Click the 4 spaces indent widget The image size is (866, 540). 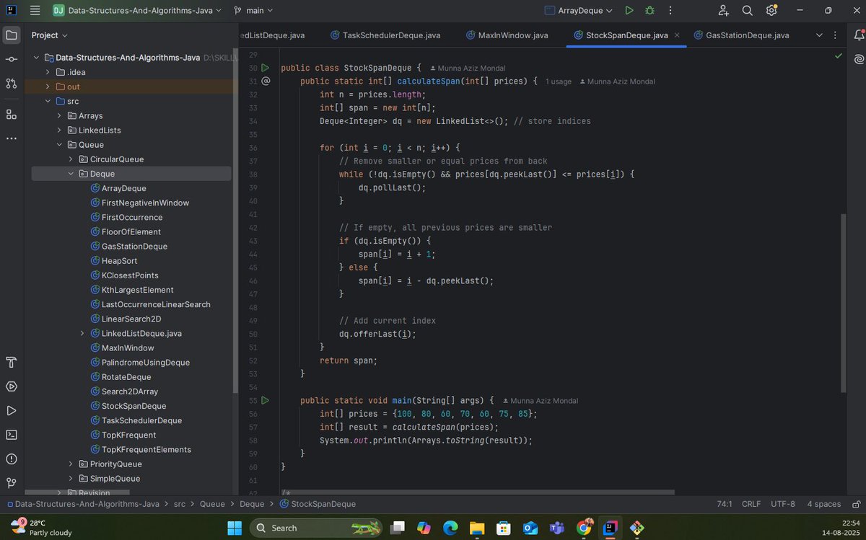pyautogui.click(x=823, y=504)
